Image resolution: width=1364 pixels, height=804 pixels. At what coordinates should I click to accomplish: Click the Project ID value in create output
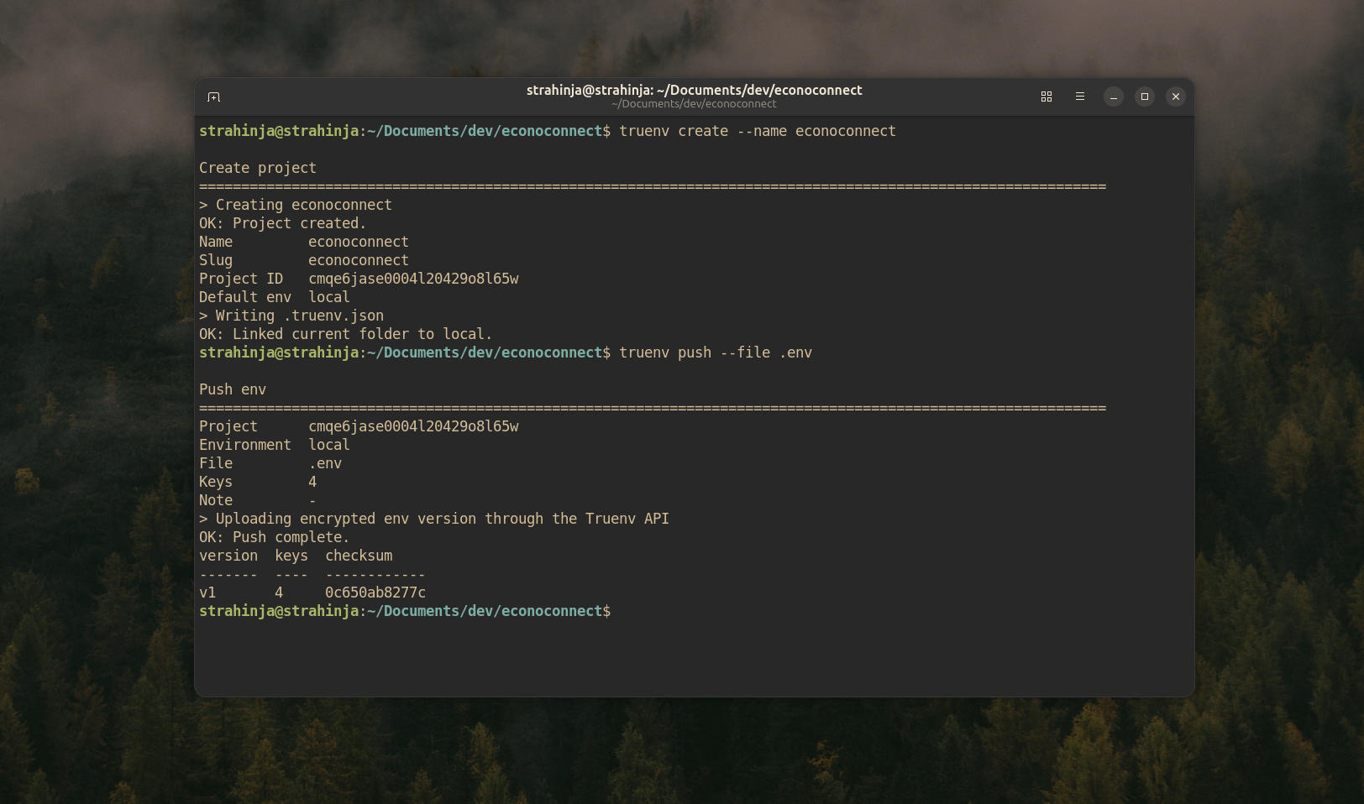(413, 279)
